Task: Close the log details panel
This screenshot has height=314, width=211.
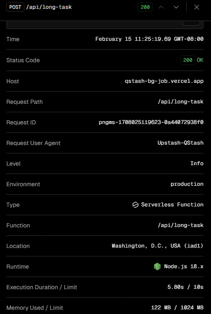Action: 197,7
